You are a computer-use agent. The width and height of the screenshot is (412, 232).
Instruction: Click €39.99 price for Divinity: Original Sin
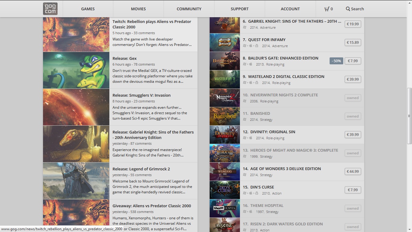pyautogui.click(x=353, y=135)
